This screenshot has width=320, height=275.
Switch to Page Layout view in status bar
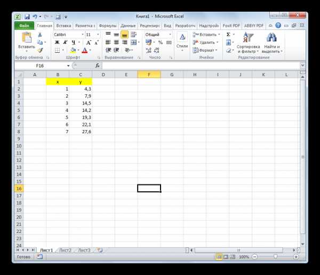(226, 257)
